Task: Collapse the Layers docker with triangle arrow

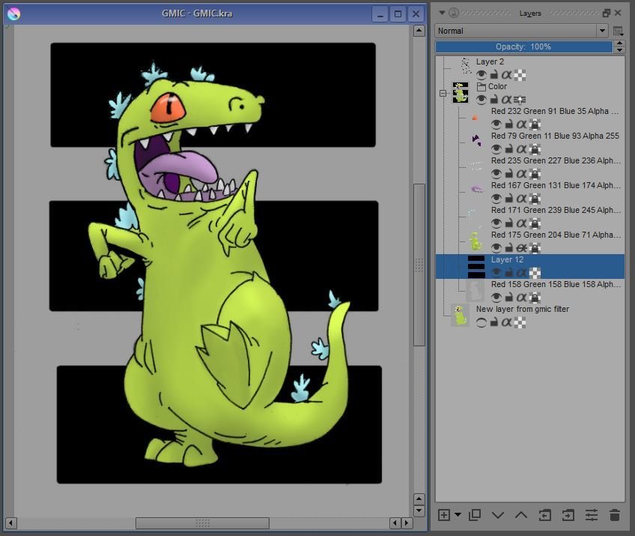Action: pyautogui.click(x=442, y=13)
